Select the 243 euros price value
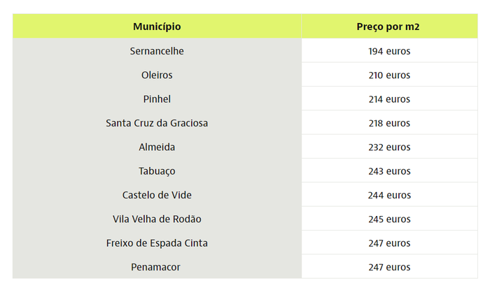490x290 pixels. (389, 171)
